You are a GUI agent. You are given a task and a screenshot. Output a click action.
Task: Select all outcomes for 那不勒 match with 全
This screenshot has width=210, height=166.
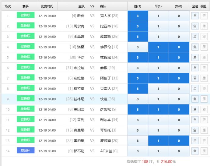[195, 151]
